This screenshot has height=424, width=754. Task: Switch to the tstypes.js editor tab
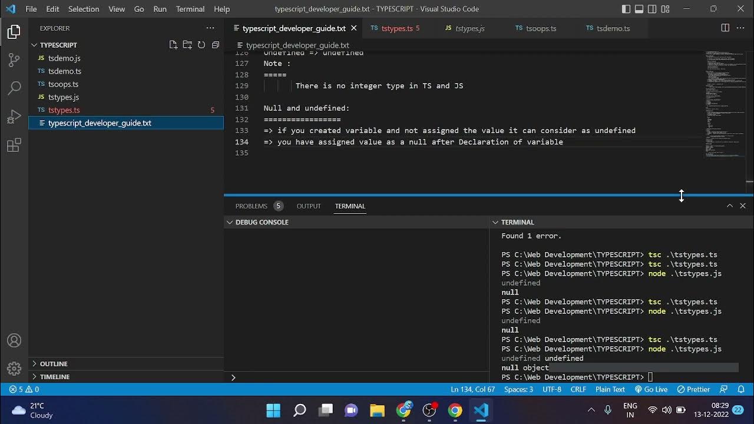tap(469, 28)
